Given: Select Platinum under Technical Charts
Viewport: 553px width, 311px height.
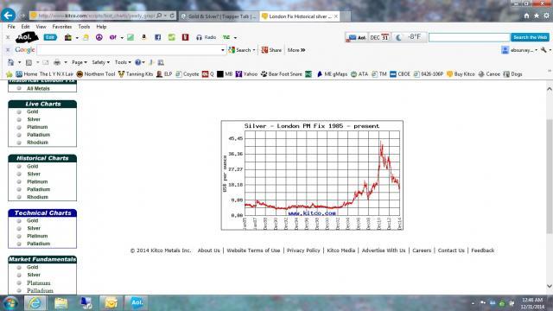Looking at the screenshot, I should [x=37, y=236].
